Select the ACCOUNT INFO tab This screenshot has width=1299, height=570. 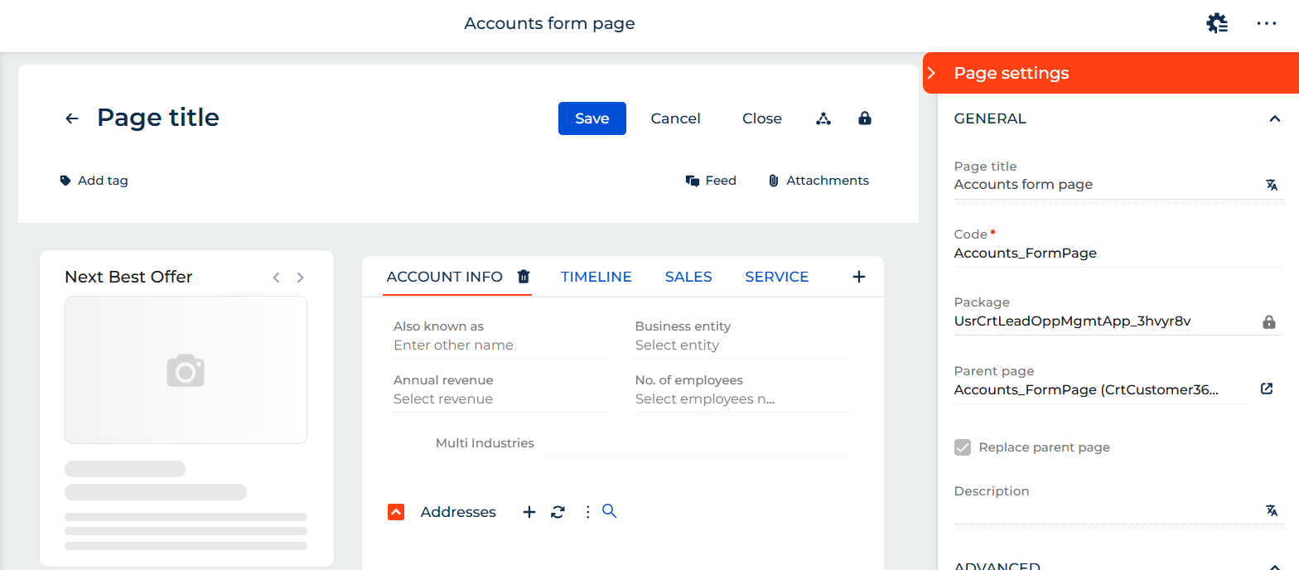445,277
